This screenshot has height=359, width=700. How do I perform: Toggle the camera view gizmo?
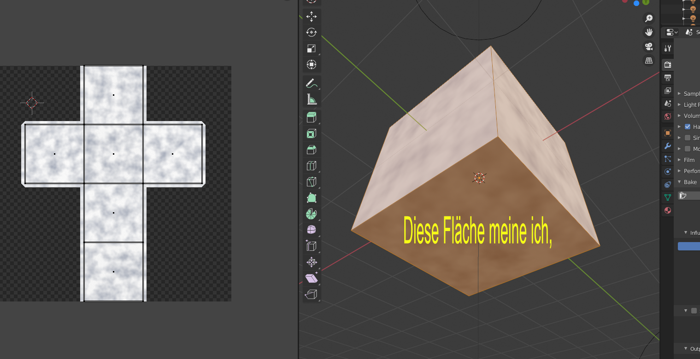pos(649,46)
